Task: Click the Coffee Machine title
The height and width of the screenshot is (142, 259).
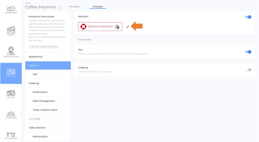Action: (x=40, y=7)
